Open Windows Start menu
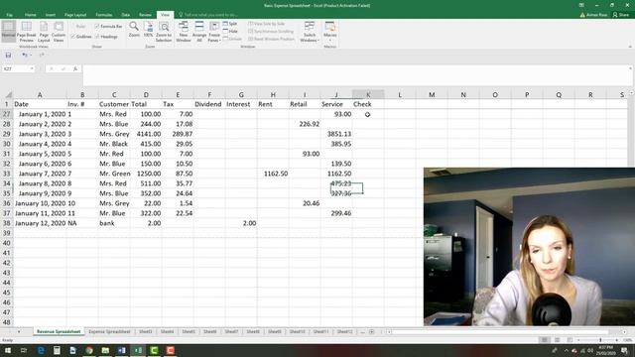The height and width of the screenshot is (357, 635). click(x=8, y=350)
